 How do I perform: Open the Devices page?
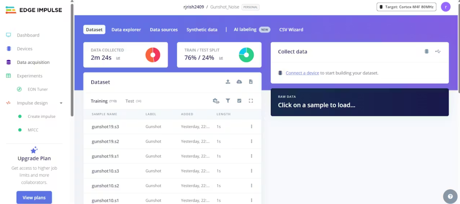(x=25, y=49)
